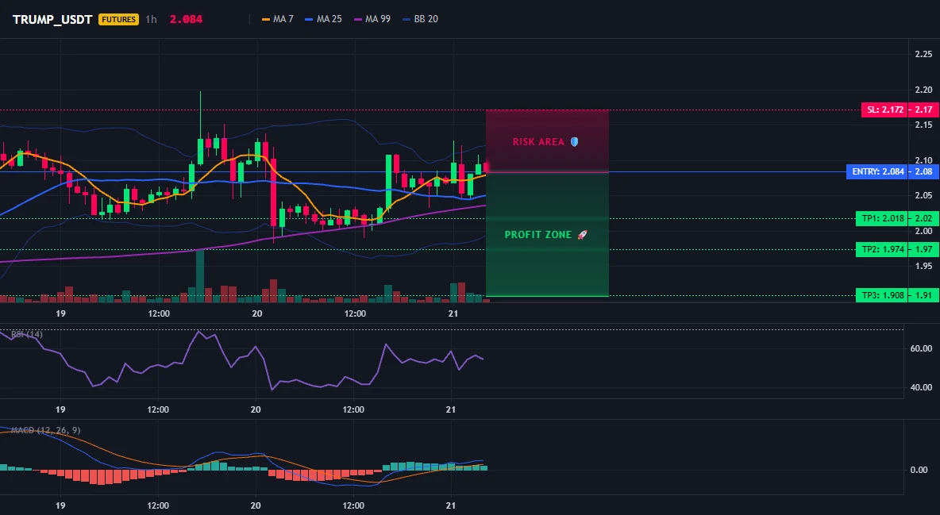Click the rocket icon beside PROFIT ZONE
Viewport: 940px width, 515px height.
pos(582,234)
